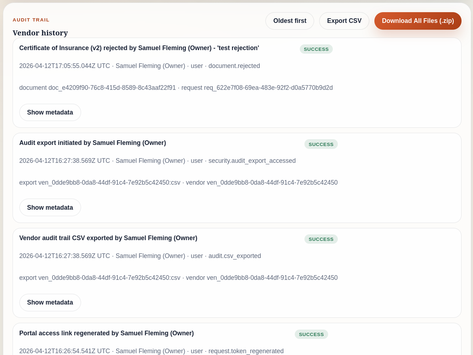
Task: Select the document.rejected event type text
Action: point(234,66)
